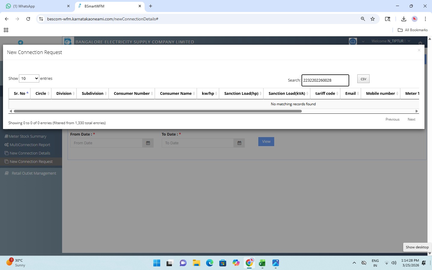Viewport: 432px width, 270px height.
Task: Click the table scroll right arrow
Action: (x=416, y=111)
